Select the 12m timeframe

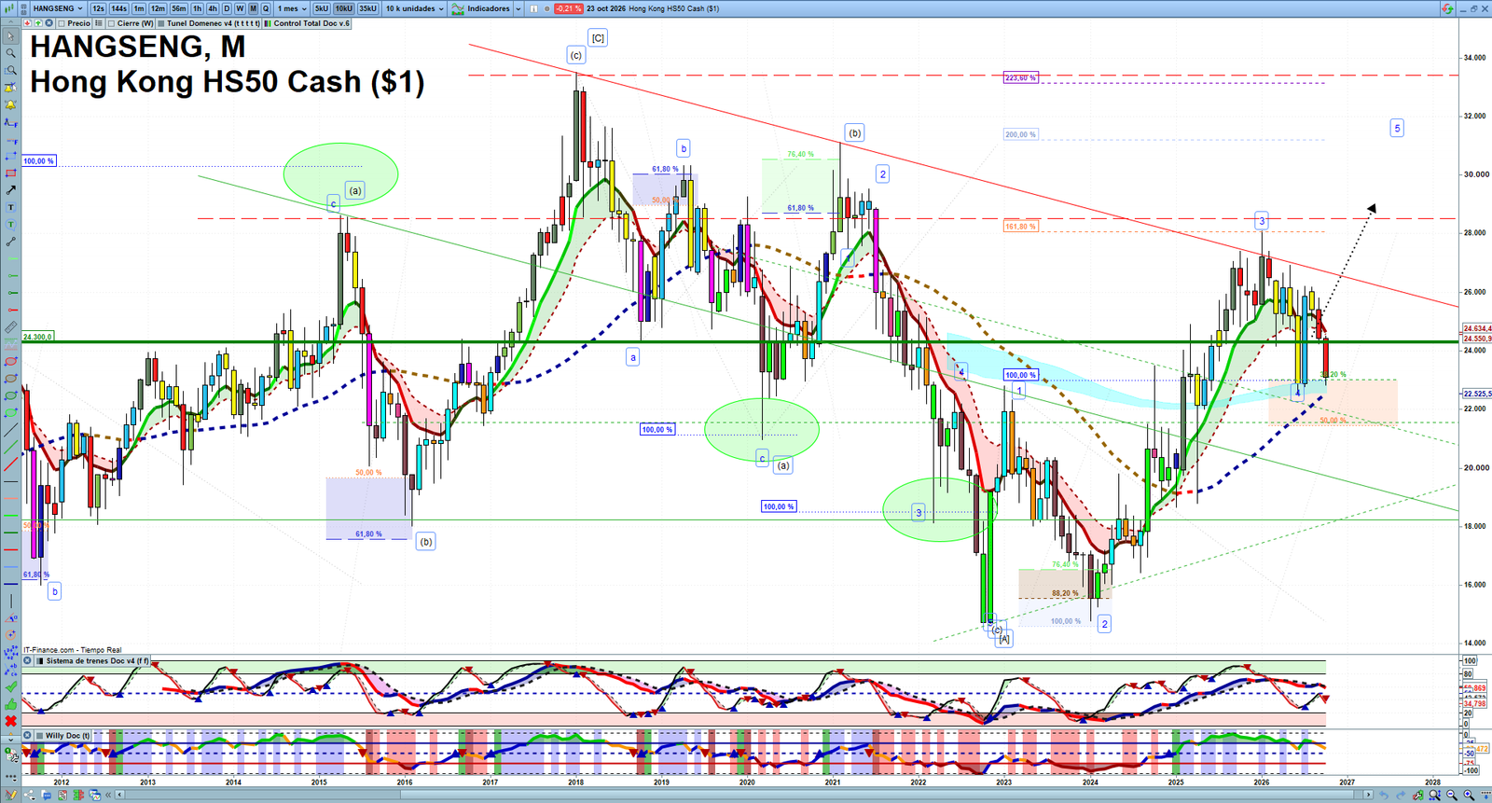pos(158,8)
